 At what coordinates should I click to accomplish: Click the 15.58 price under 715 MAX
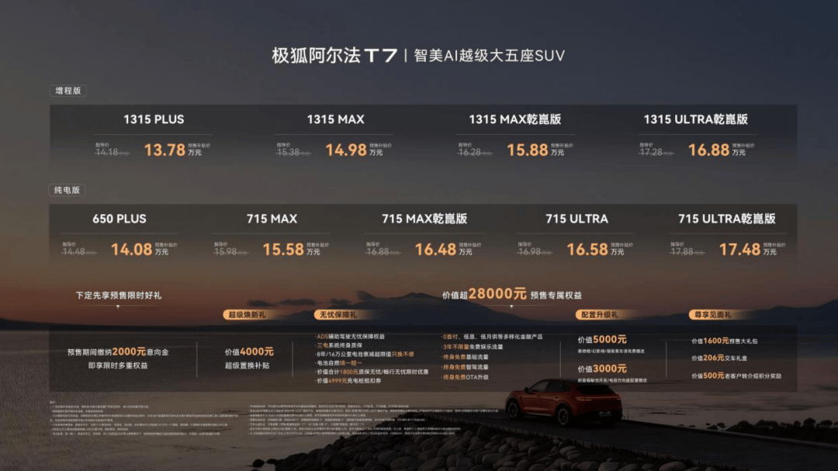click(x=283, y=250)
